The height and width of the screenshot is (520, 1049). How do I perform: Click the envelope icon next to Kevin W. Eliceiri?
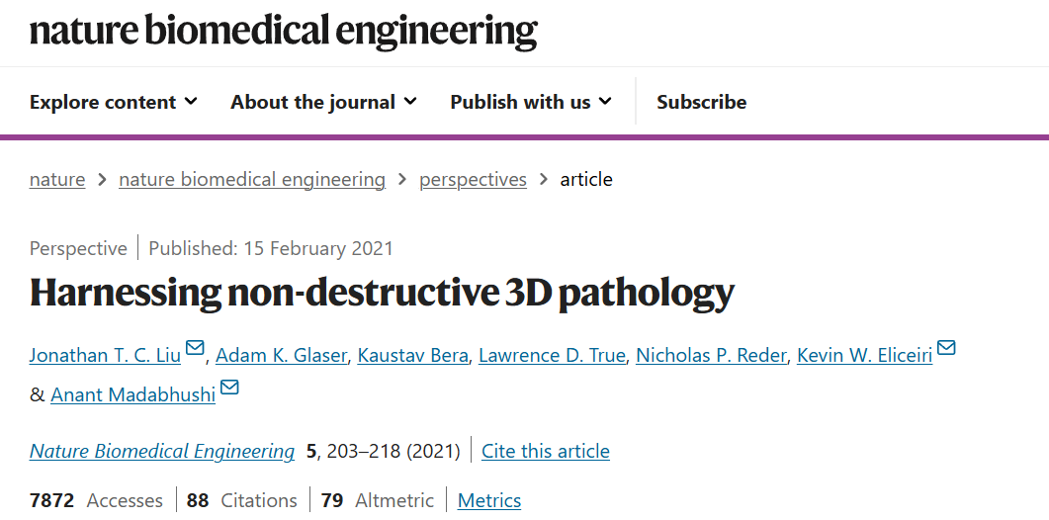(946, 348)
